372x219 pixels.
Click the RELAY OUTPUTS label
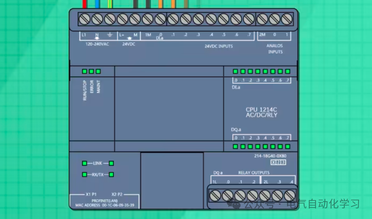click(x=254, y=173)
